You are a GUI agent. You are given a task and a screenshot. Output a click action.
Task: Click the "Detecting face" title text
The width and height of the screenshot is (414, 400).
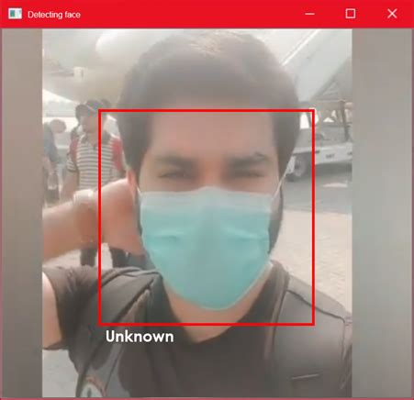click(x=54, y=15)
